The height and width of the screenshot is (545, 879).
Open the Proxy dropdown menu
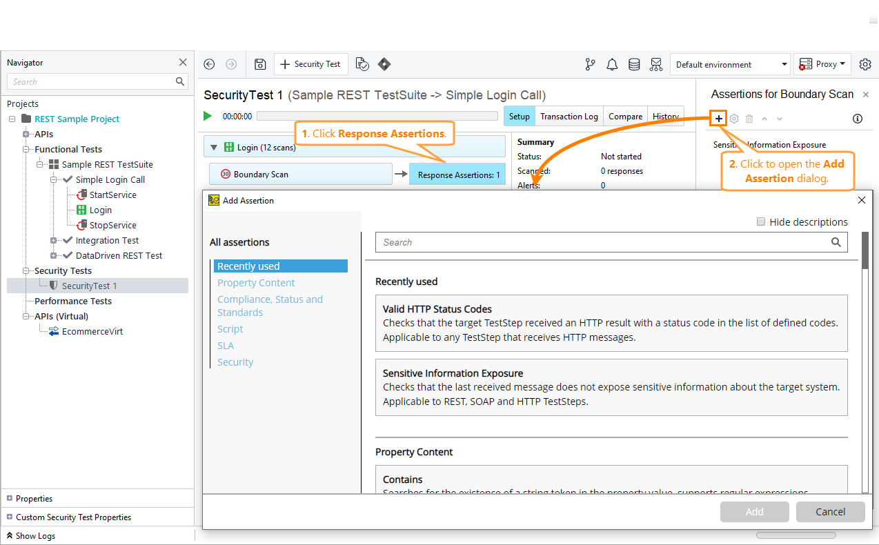[822, 64]
